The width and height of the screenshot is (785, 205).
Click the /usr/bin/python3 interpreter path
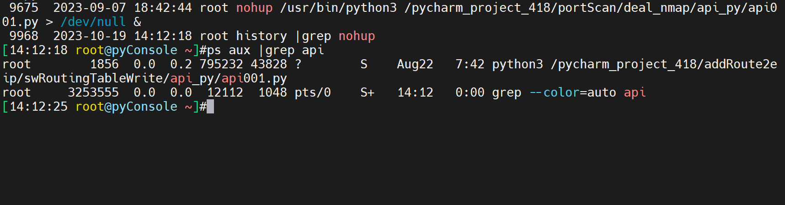coord(338,8)
